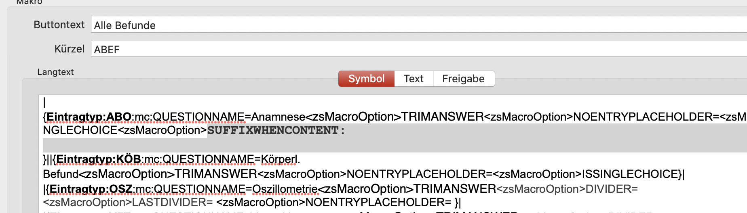Viewport: 747px width, 213px height.
Task: Click the Langtext label
Action: click(55, 72)
